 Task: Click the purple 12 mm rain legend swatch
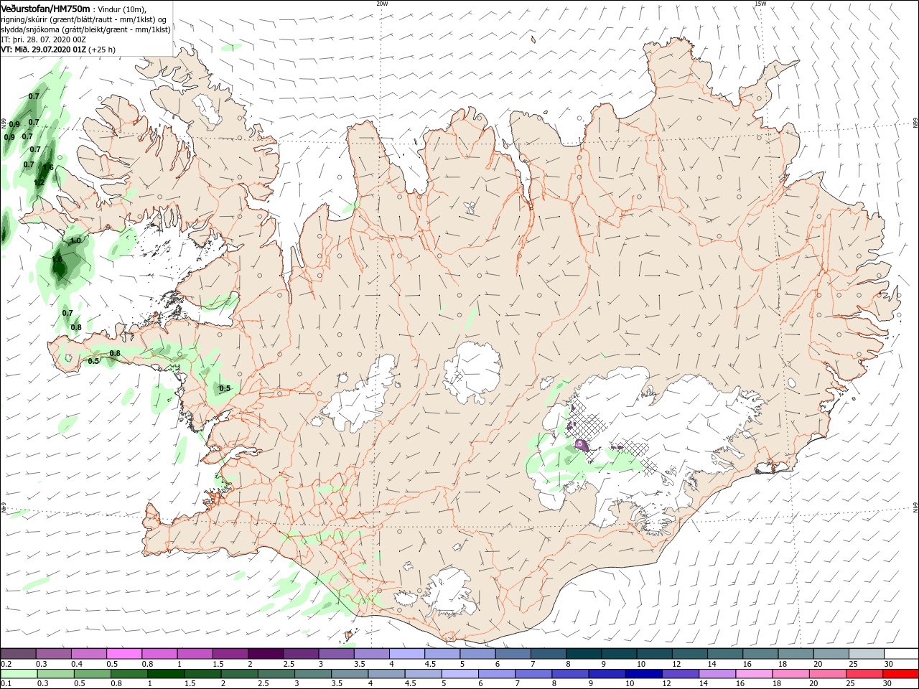(x=680, y=674)
